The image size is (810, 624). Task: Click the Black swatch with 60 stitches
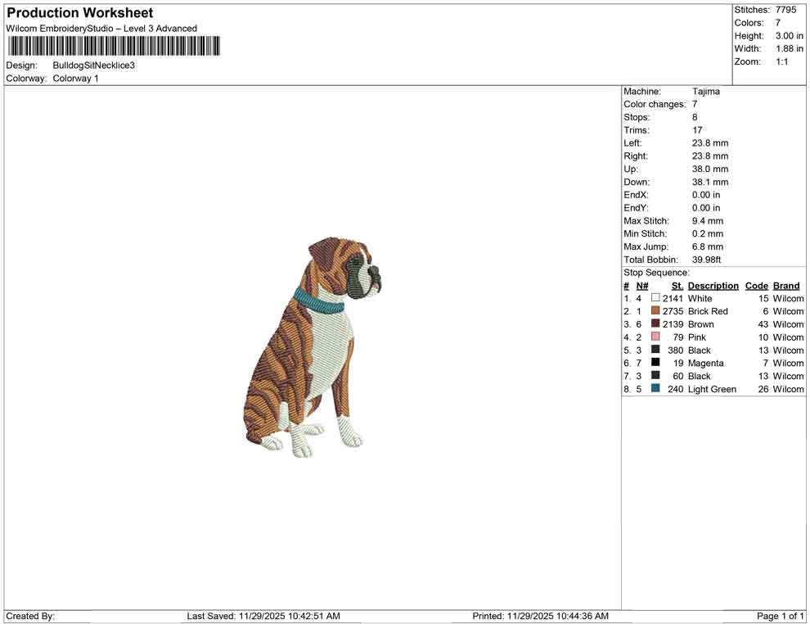pyautogui.click(x=655, y=375)
